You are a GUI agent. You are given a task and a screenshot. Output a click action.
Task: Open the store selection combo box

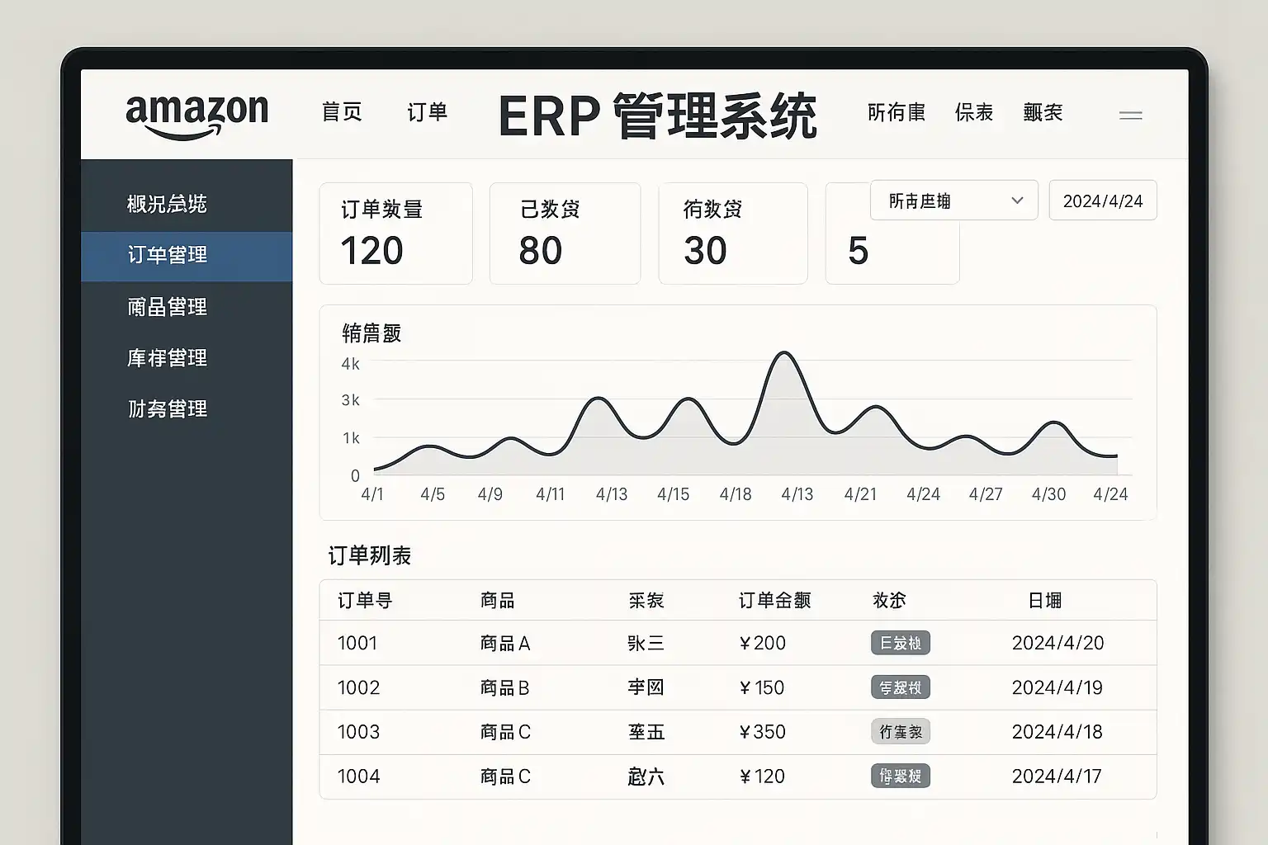(941, 201)
